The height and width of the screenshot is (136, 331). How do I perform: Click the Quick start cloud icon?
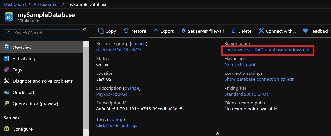pos(7,92)
